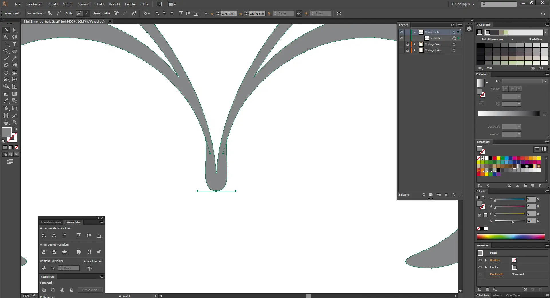Choose the Pipette (Eyedropper) tool
This screenshot has height=298, width=550.
(6, 101)
